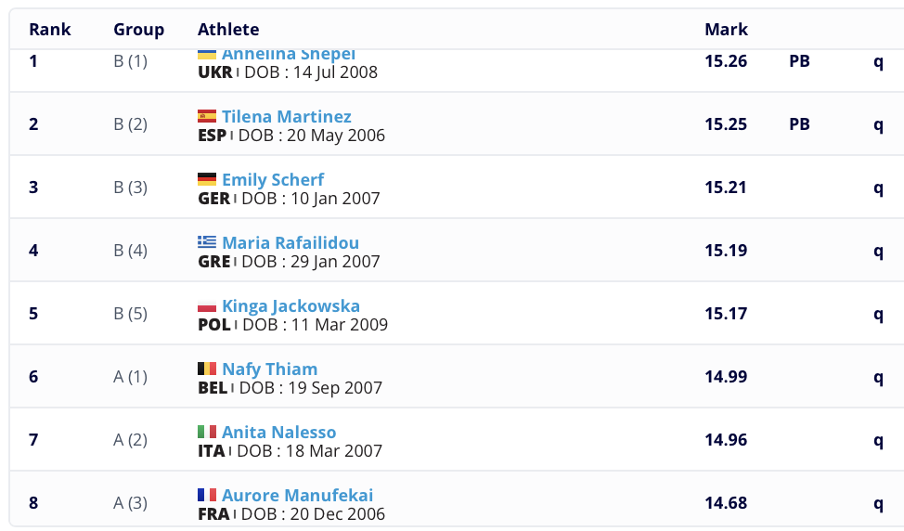This screenshot has width=904, height=531.
Task: Open Kinga Jackowska athlete profile
Action: tap(291, 306)
